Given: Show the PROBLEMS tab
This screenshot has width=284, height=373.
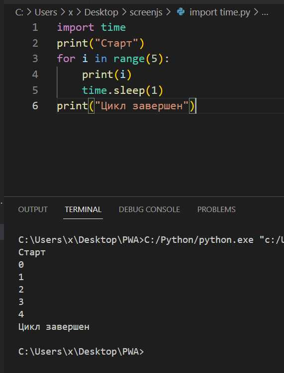Looking at the screenshot, I should click(x=216, y=210).
